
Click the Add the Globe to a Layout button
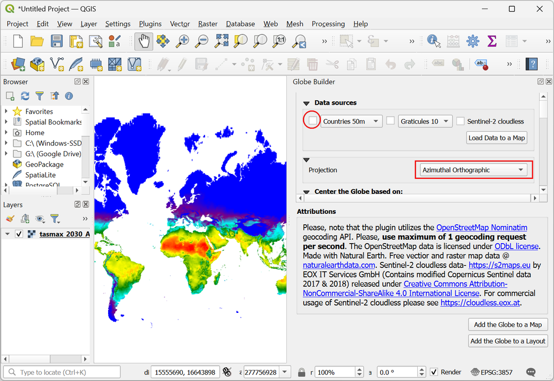(x=508, y=341)
